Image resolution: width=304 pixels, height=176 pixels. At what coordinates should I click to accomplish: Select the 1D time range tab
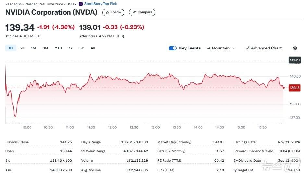pos(10,48)
